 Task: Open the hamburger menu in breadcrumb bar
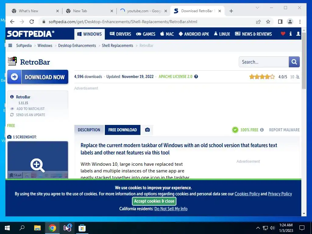[x=10, y=45]
